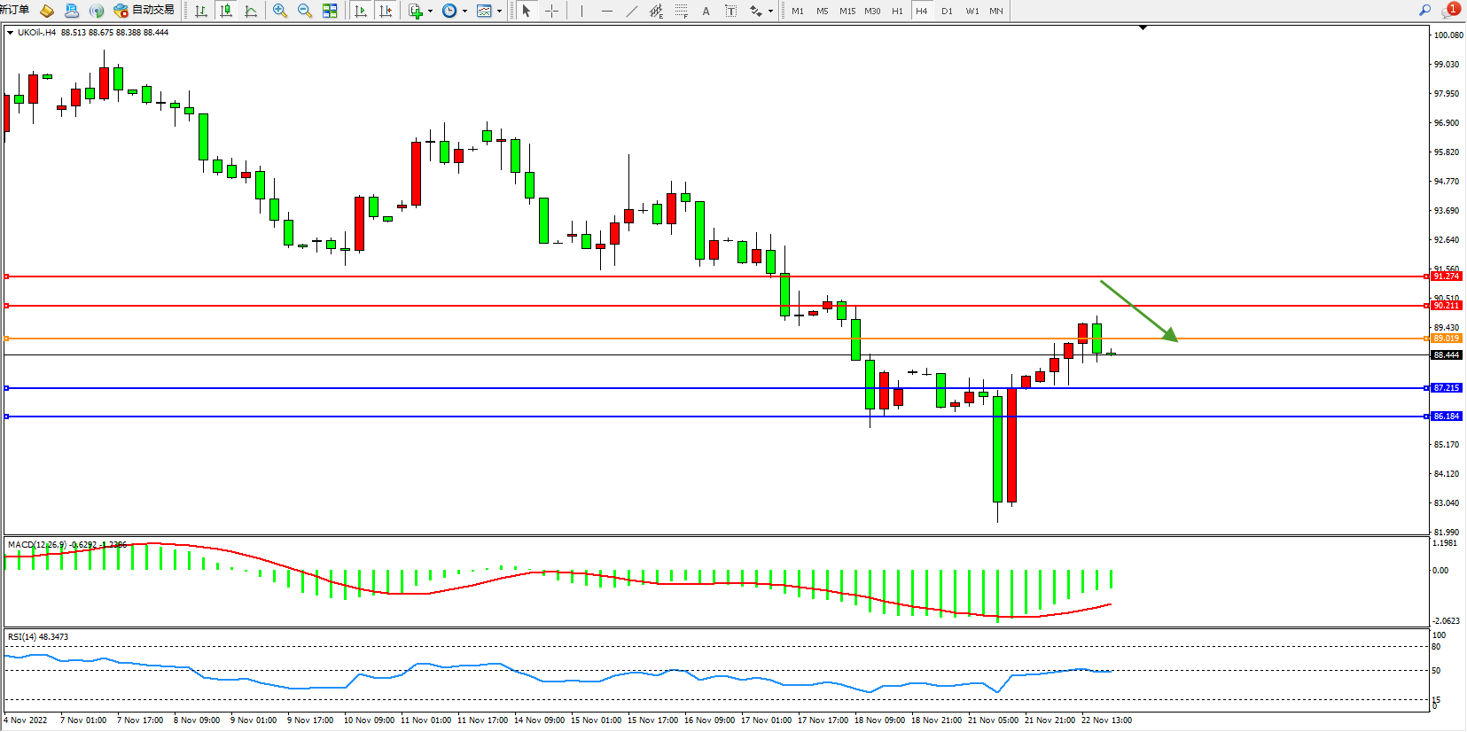Expand the indicators list dropdown arrow
The height and width of the screenshot is (732, 1467).
[430, 12]
